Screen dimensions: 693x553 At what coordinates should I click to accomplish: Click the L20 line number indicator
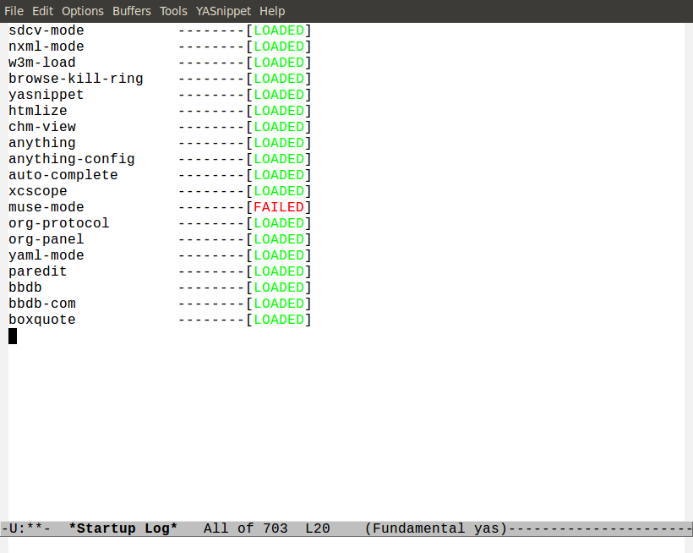pyautogui.click(x=317, y=528)
